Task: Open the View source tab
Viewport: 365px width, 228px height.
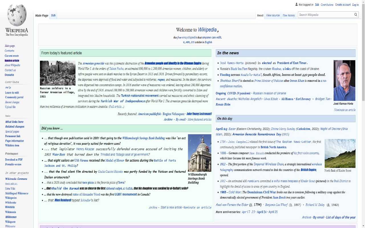Action: point(273,15)
